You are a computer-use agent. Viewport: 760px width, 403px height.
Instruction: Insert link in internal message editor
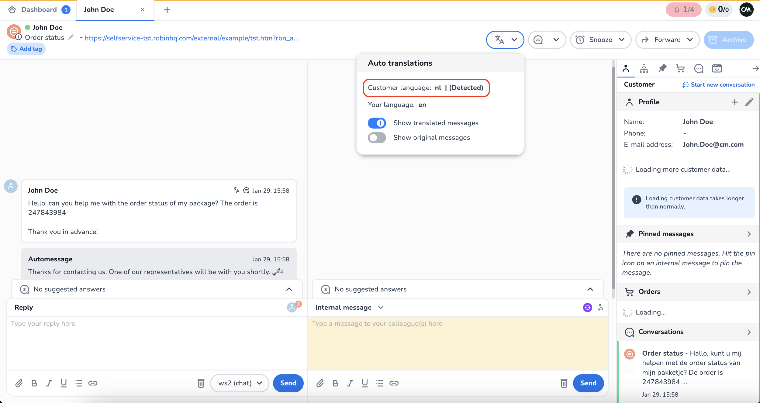click(x=394, y=383)
